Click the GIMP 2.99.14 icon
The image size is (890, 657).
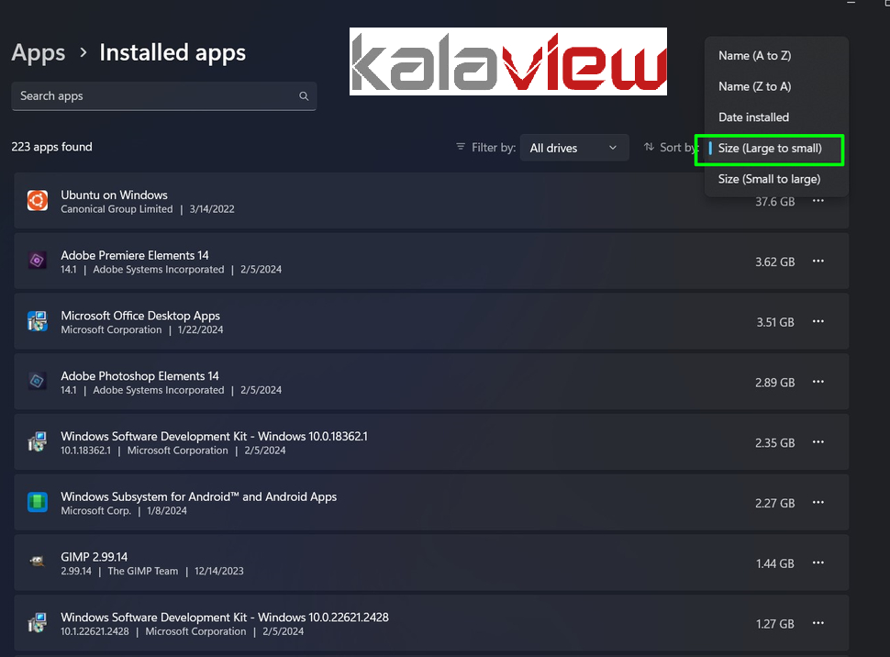pyautogui.click(x=38, y=562)
